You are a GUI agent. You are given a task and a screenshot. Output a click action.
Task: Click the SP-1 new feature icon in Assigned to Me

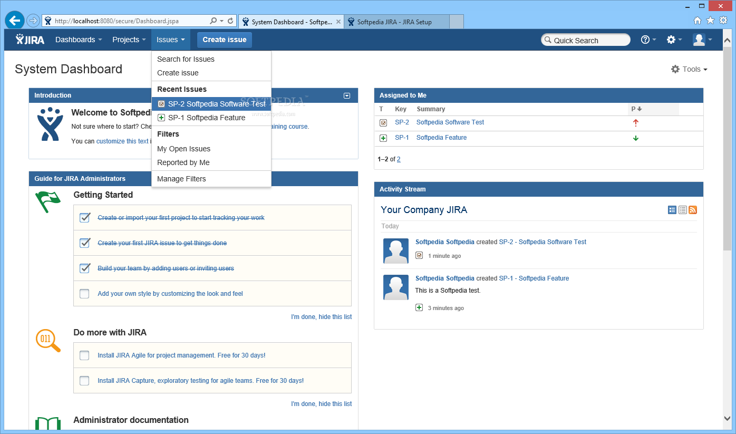[383, 138]
